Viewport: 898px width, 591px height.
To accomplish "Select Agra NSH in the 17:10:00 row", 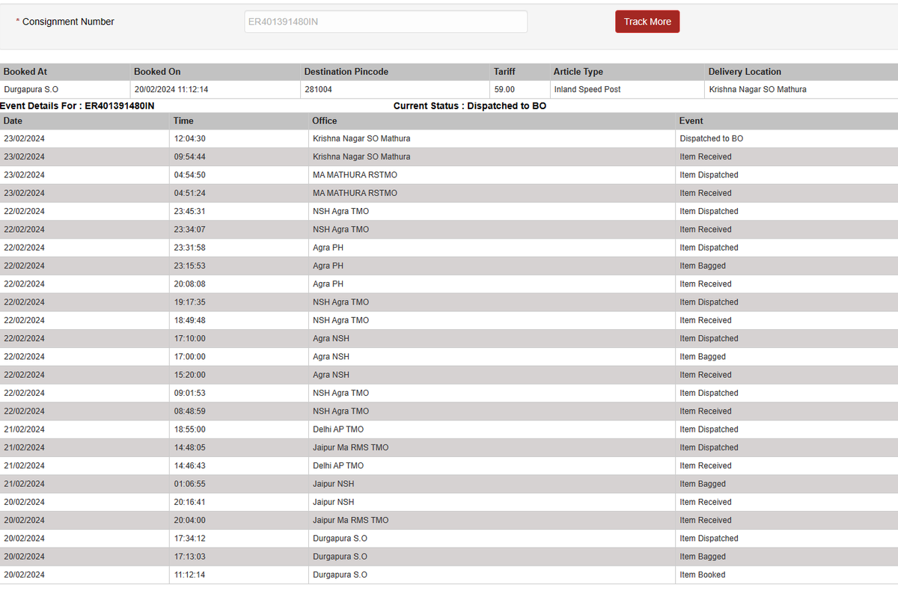I will point(331,338).
